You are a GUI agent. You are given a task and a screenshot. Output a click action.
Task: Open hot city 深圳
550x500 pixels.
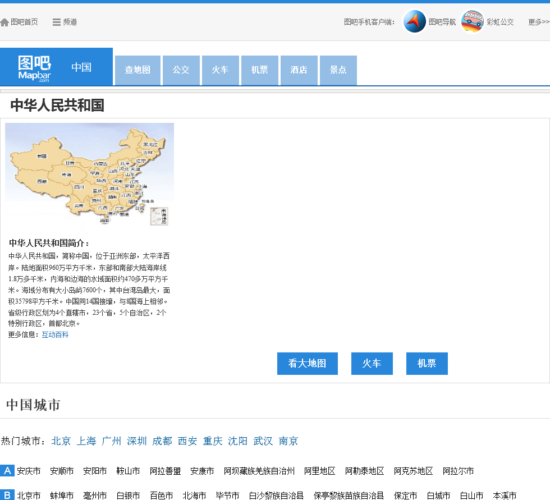(x=137, y=441)
